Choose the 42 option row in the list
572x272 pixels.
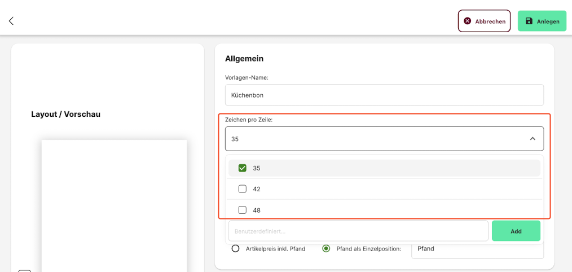point(384,189)
